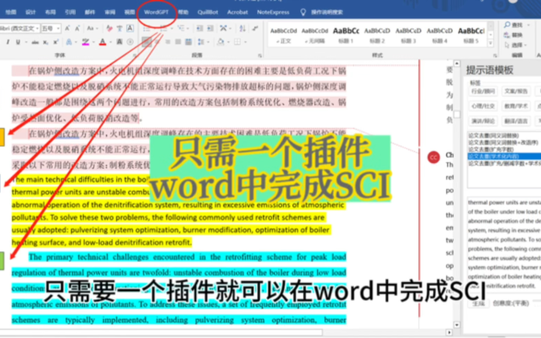Toggle show paragraph marks
541x338 pixels.
255,28
